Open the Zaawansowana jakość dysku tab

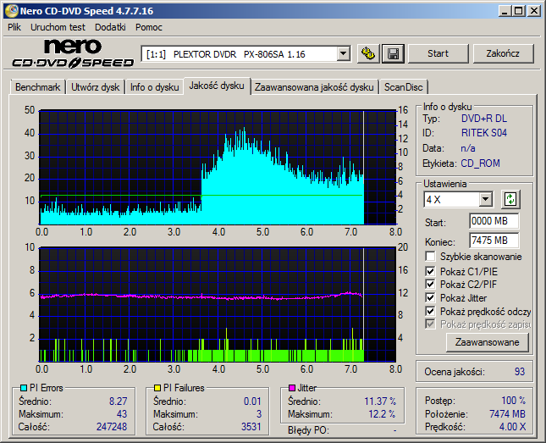tap(314, 87)
